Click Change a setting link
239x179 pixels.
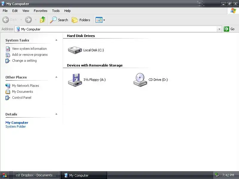(24, 61)
